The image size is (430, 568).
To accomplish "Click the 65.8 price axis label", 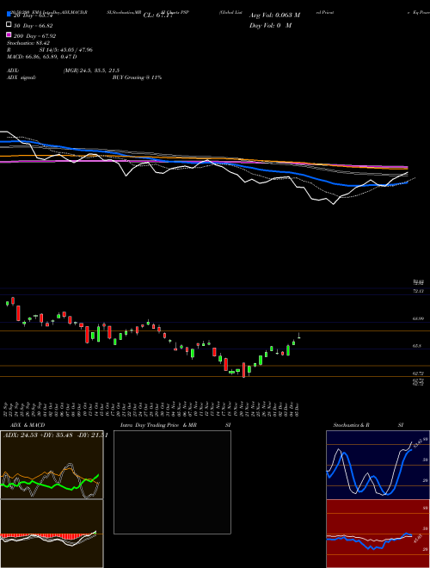I will 416,346.
